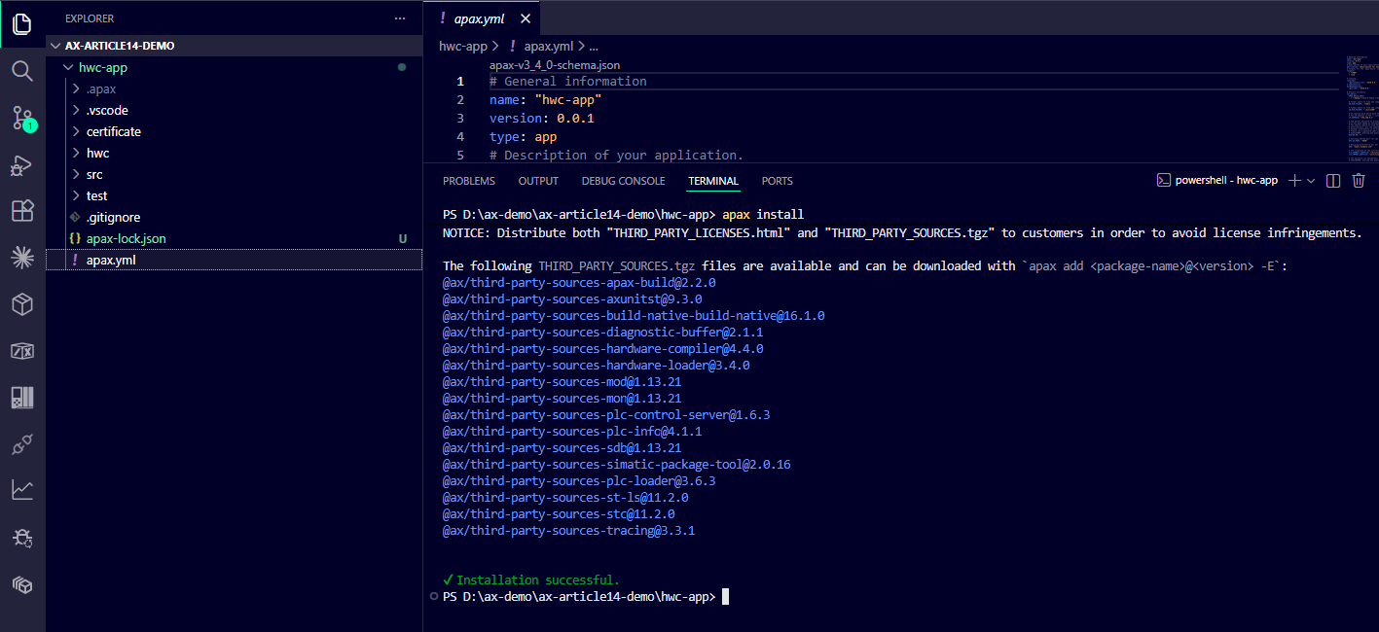Click the stacked boxes icon in activity bar
1379x632 pixels.
(21, 584)
